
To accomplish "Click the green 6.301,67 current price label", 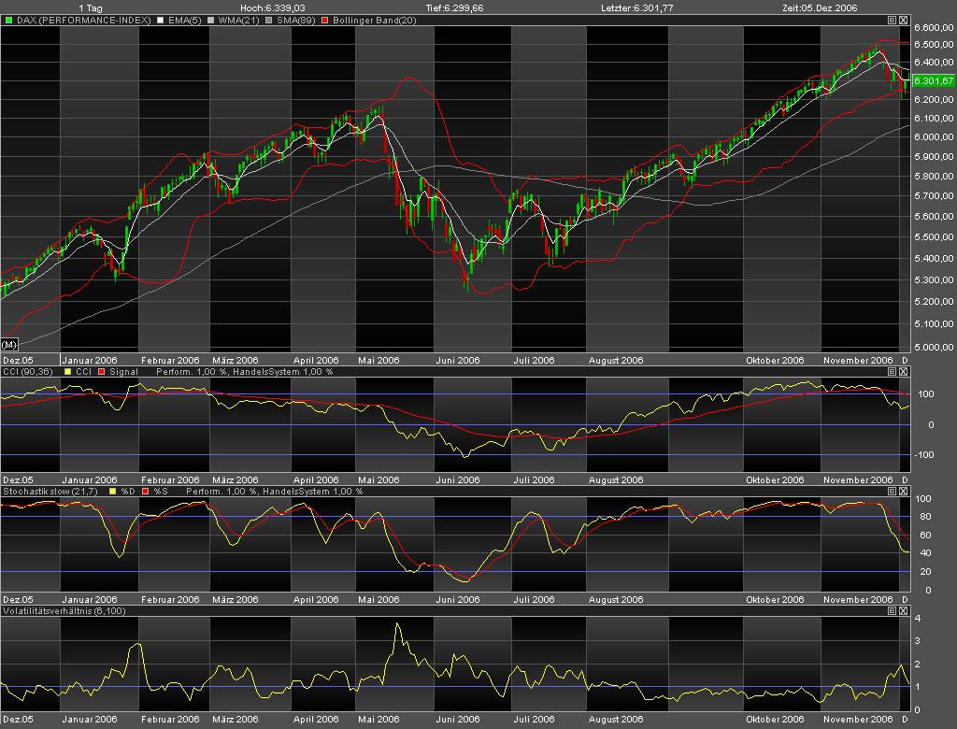I will 932,81.
